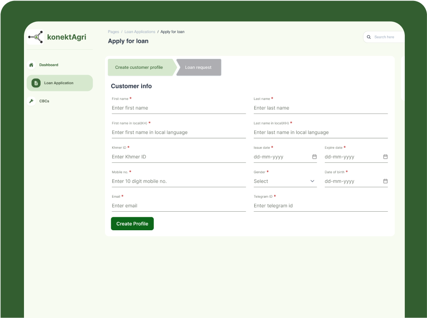427x318 pixels.
Task: Open the Date of birth calendar picker
Action: tap(385, 181)
